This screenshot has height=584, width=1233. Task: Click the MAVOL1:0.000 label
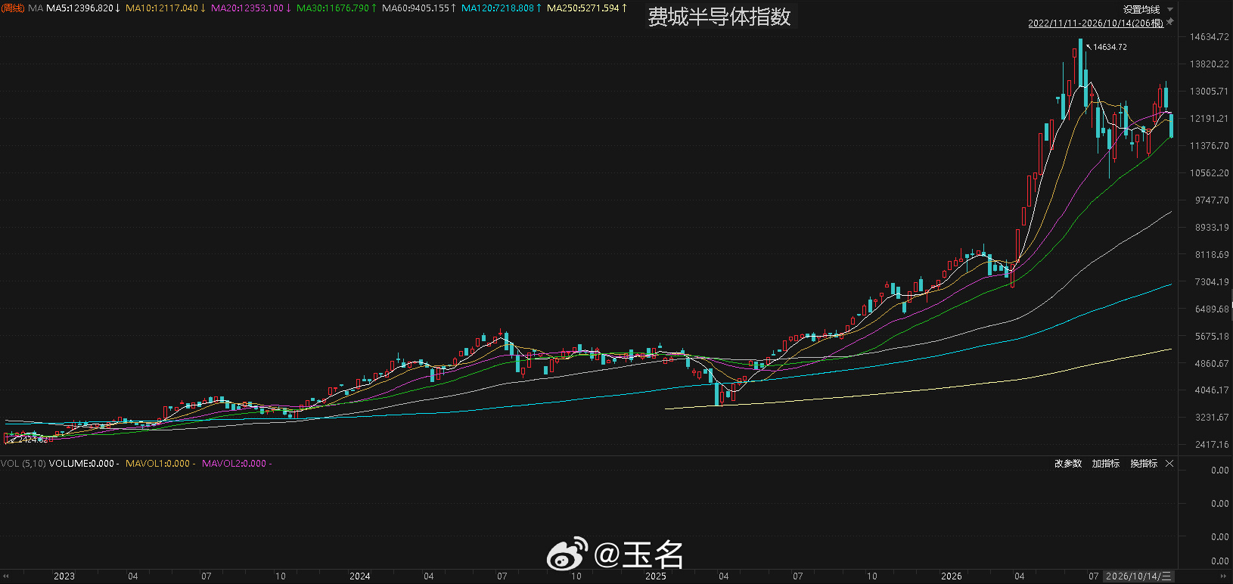click(x=160, y=464)
